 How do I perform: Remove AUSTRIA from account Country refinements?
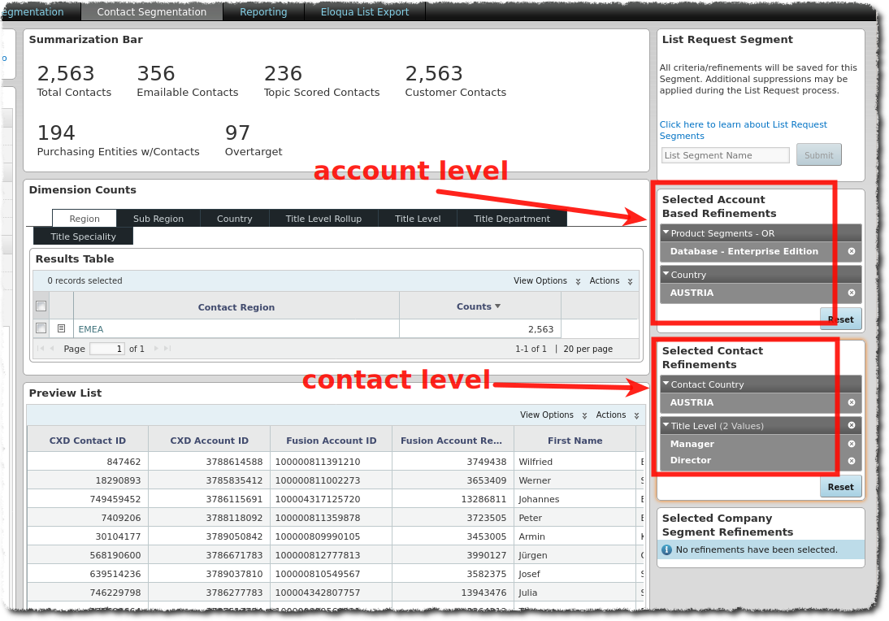[851, 293]
